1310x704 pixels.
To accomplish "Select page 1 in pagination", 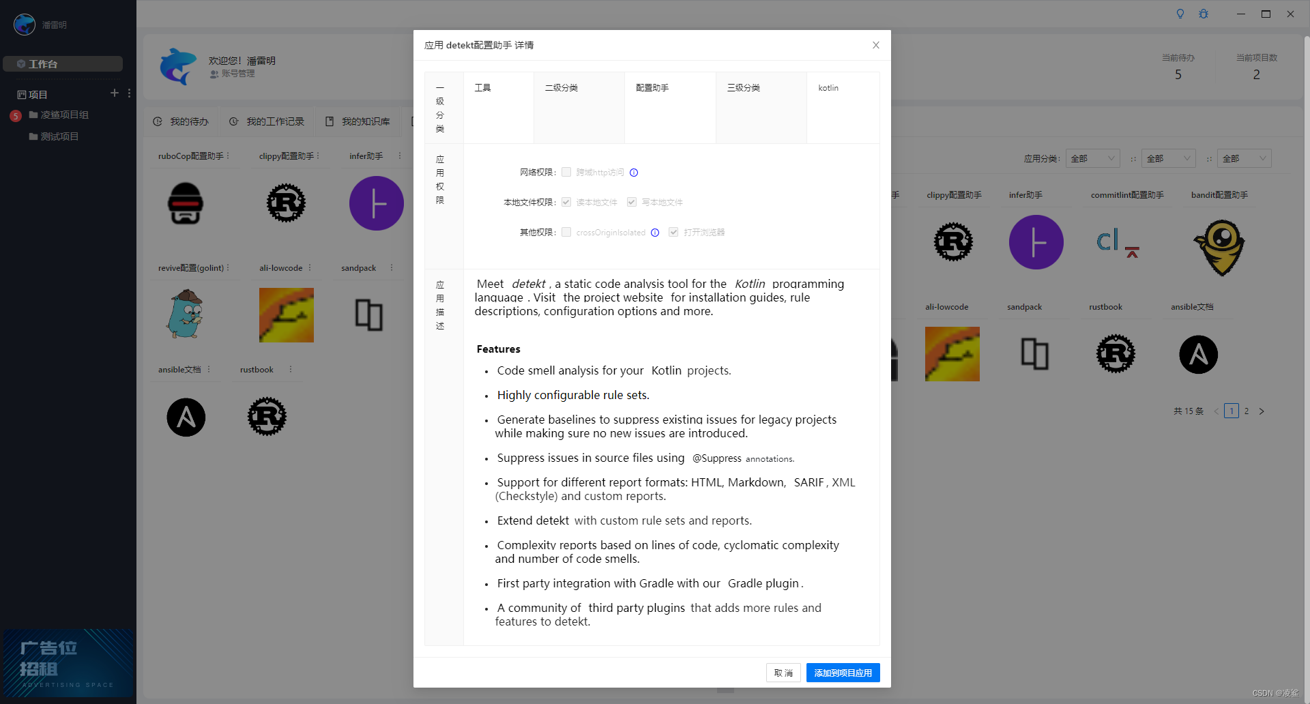I will click(1232, 411).
